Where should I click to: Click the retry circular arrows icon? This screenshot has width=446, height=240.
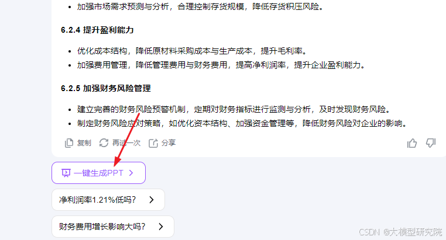tap(104, 143)
